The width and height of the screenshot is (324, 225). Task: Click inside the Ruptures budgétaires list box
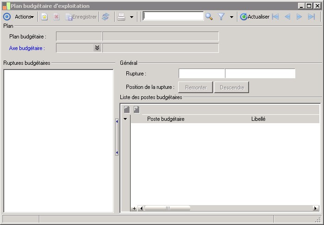pos(58,141)
